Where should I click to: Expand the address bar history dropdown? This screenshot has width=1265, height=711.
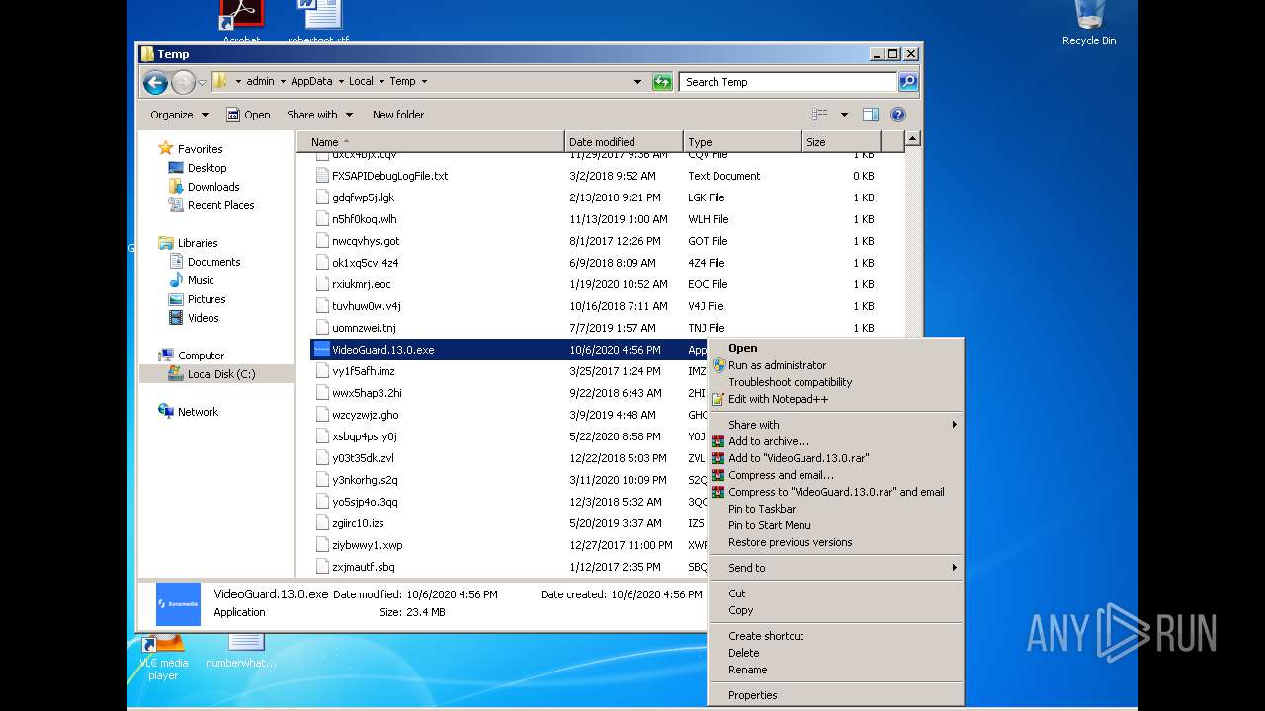(x=637, y=82)
